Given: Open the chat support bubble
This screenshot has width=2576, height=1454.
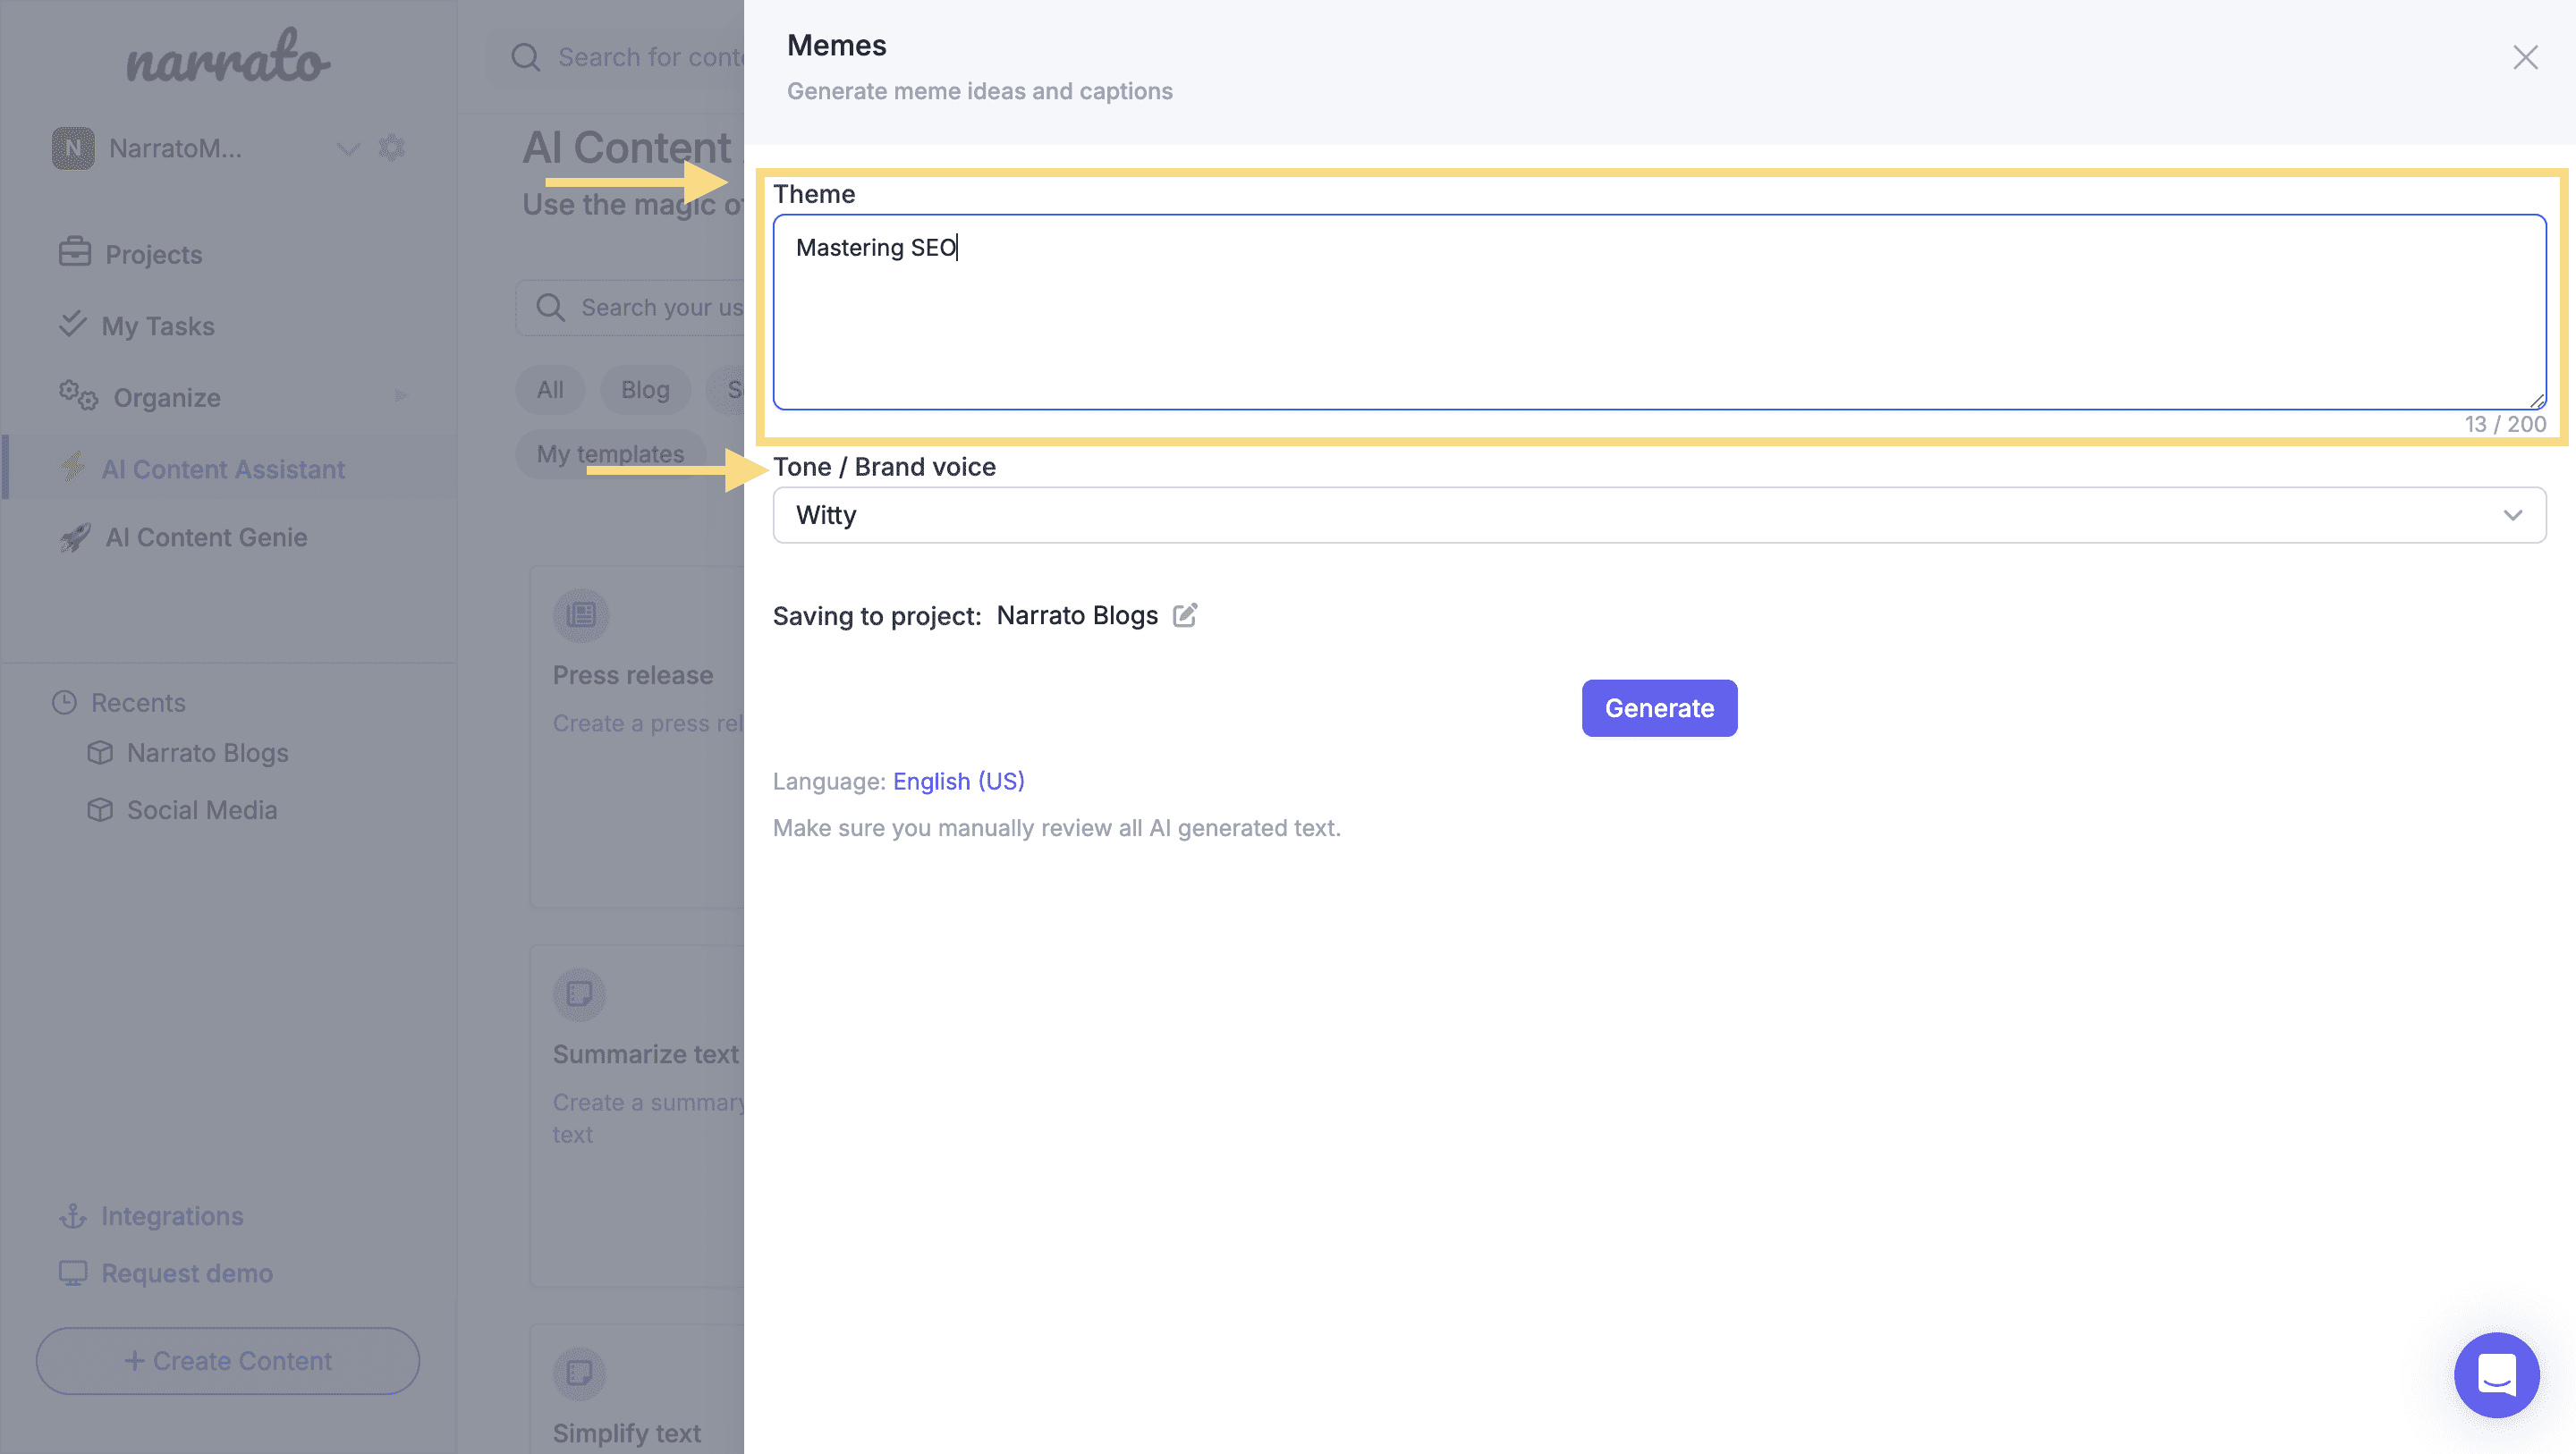Looking at the screenshot, I should (2496, 1375).
